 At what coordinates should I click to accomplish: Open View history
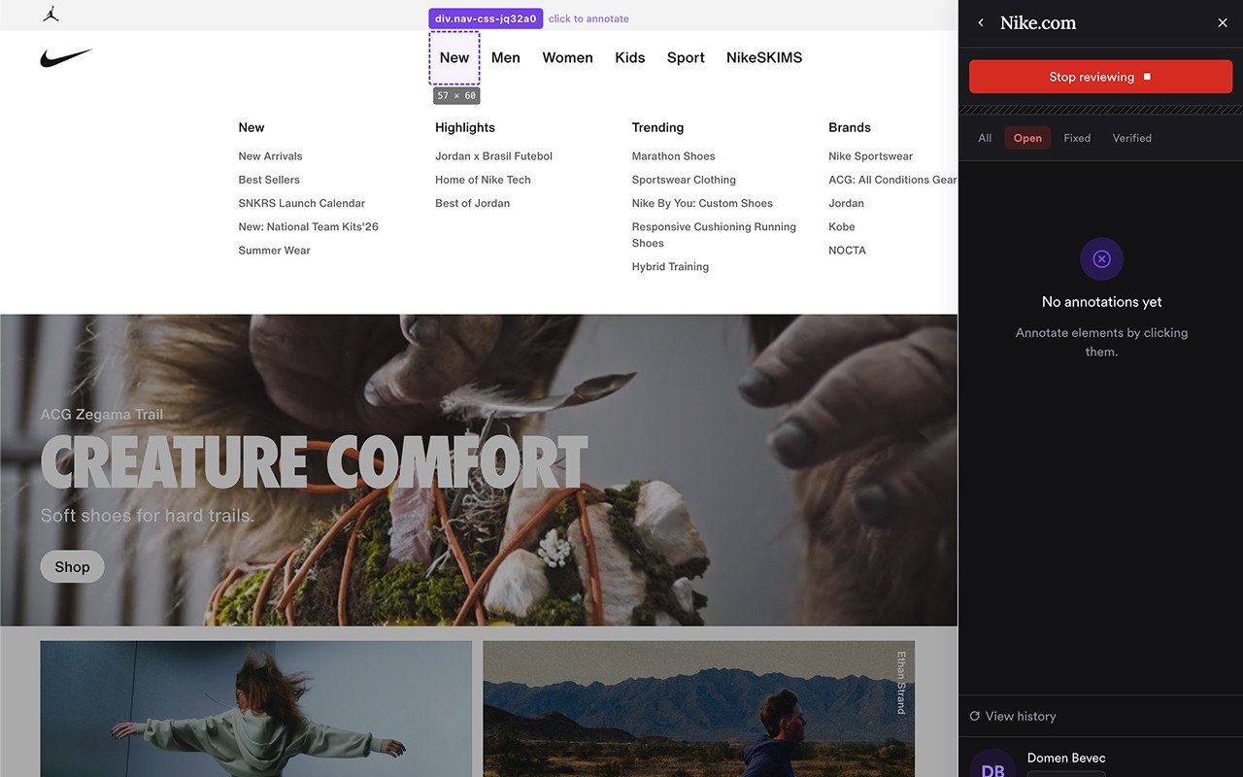[1013, 716]
